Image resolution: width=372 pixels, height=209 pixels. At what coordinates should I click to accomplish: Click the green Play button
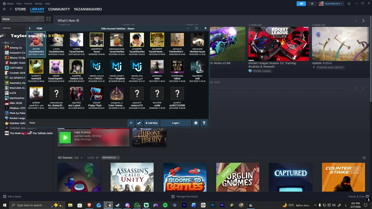click(65, 138)
